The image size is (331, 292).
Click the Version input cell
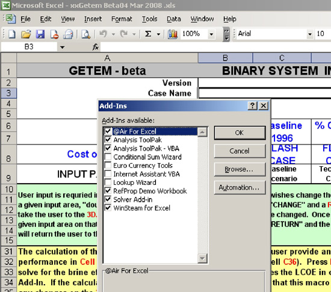point(265,82)
